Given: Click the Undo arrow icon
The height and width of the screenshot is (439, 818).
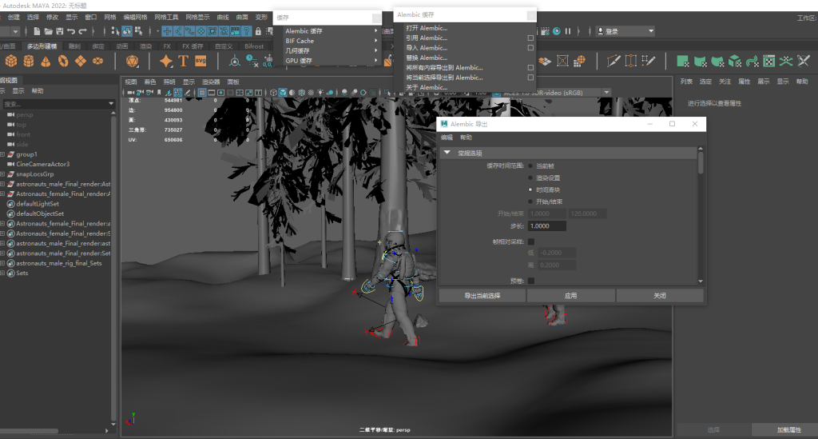Looking at the screenshot, I should pos(71,31).
